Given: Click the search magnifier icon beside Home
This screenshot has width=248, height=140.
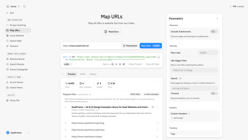Looking at the screenshot, I should (x=24, y=6).
